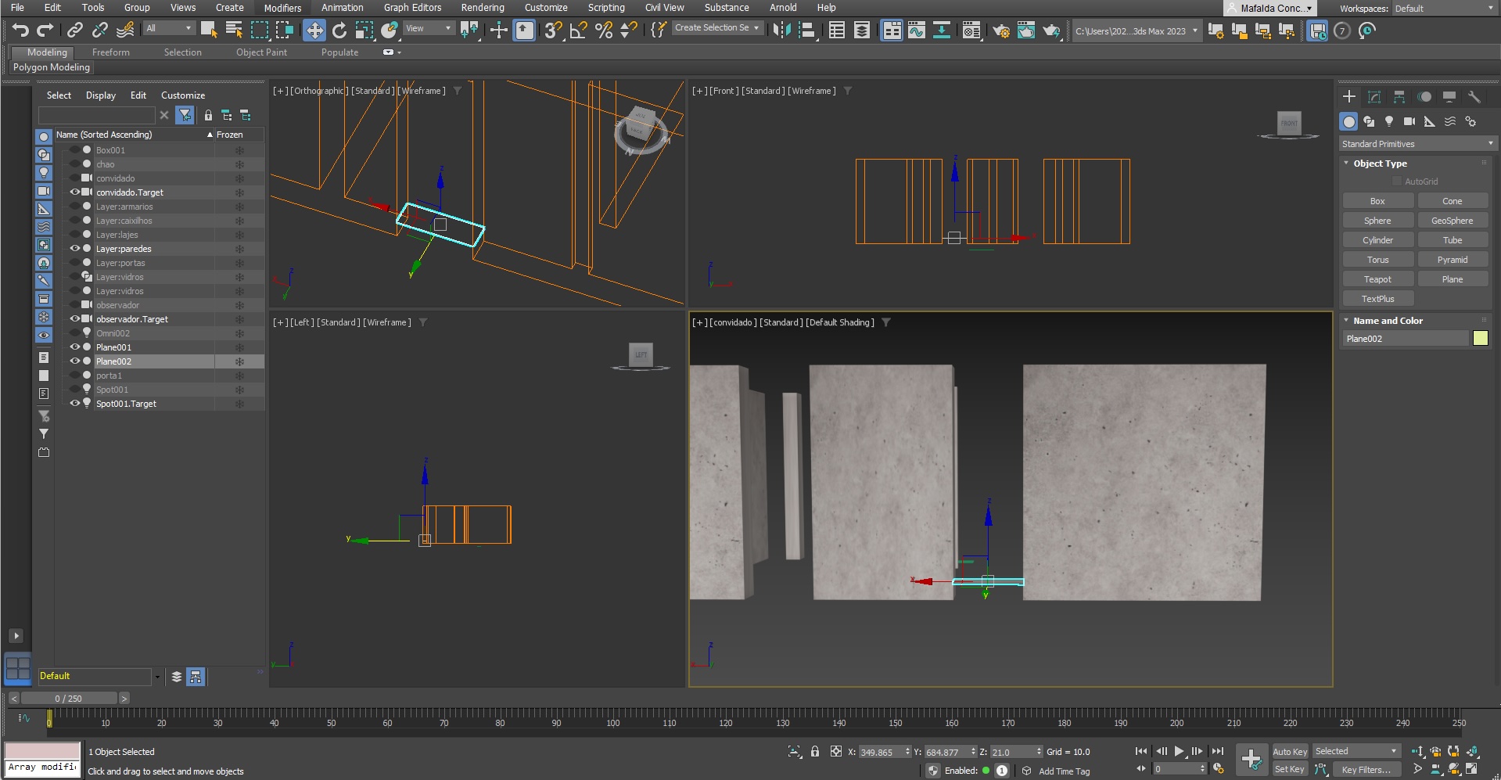1501x780 pixels.
Task: Enable the AutoGrid checkbox
Action: (x=1397, y=182)
